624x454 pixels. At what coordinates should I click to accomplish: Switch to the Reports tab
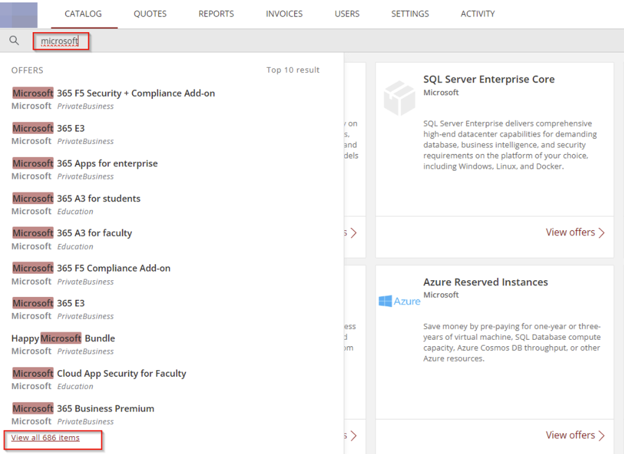[216, 14]
